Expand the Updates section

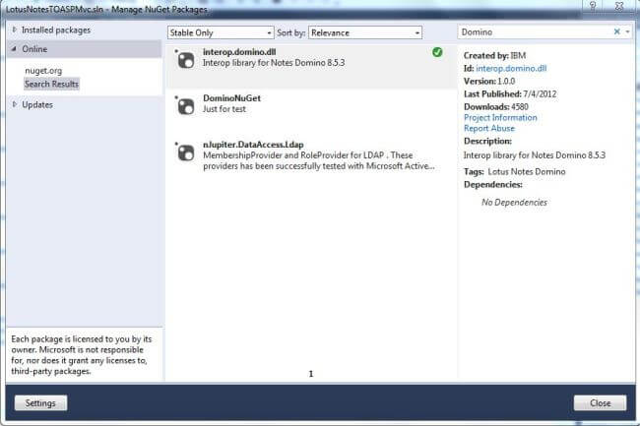(x=15, y=104)
